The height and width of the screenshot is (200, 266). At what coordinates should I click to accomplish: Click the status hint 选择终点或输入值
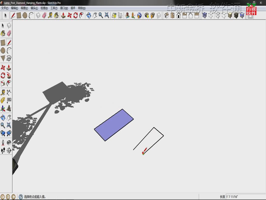point(35,197)
